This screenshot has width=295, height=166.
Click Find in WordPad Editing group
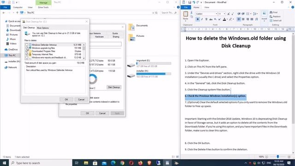[x=274, y=12]
